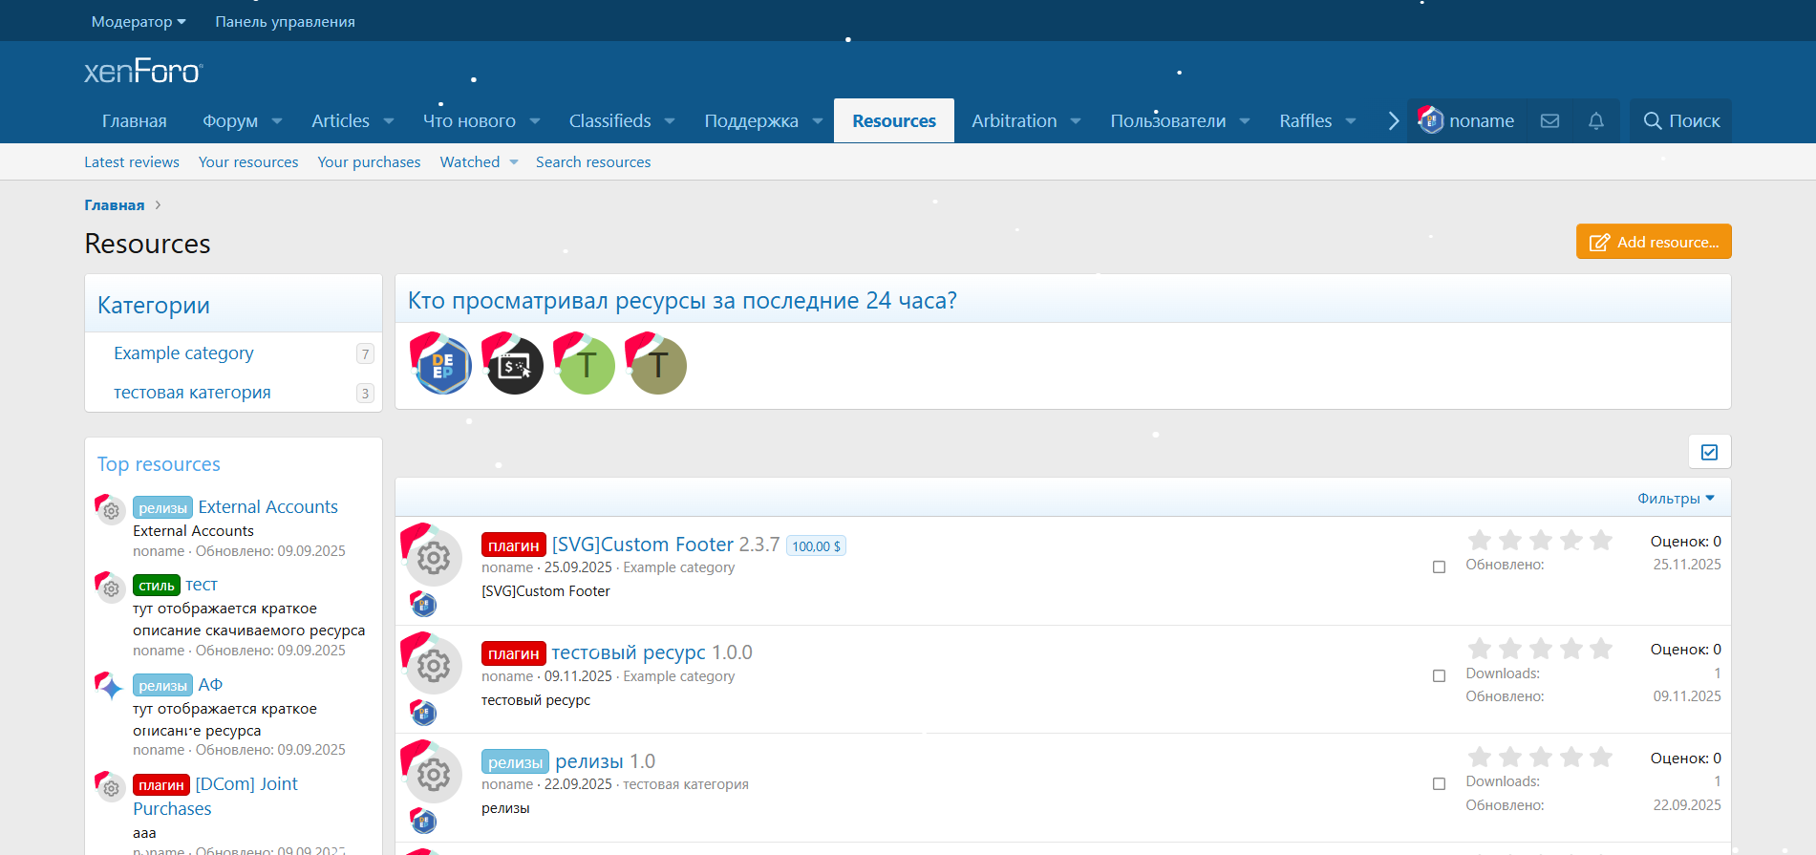Expand the Watched submenu arrow

pos(514,162)
